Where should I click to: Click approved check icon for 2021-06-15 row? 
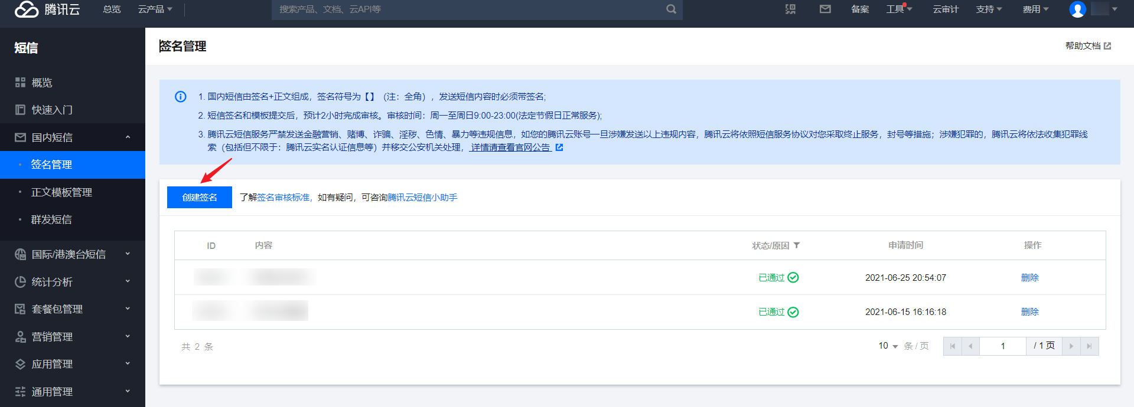coord(793,312)
